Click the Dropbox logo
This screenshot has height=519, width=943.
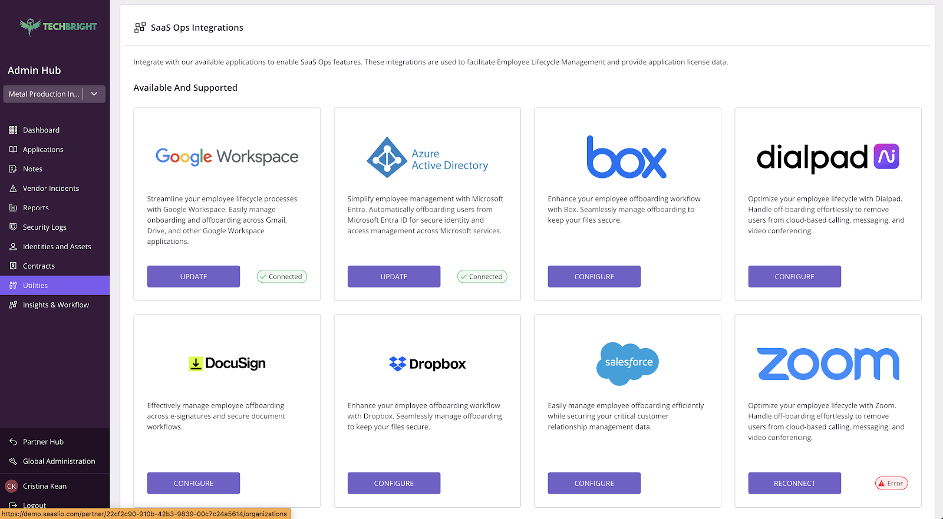click(427, 364)
